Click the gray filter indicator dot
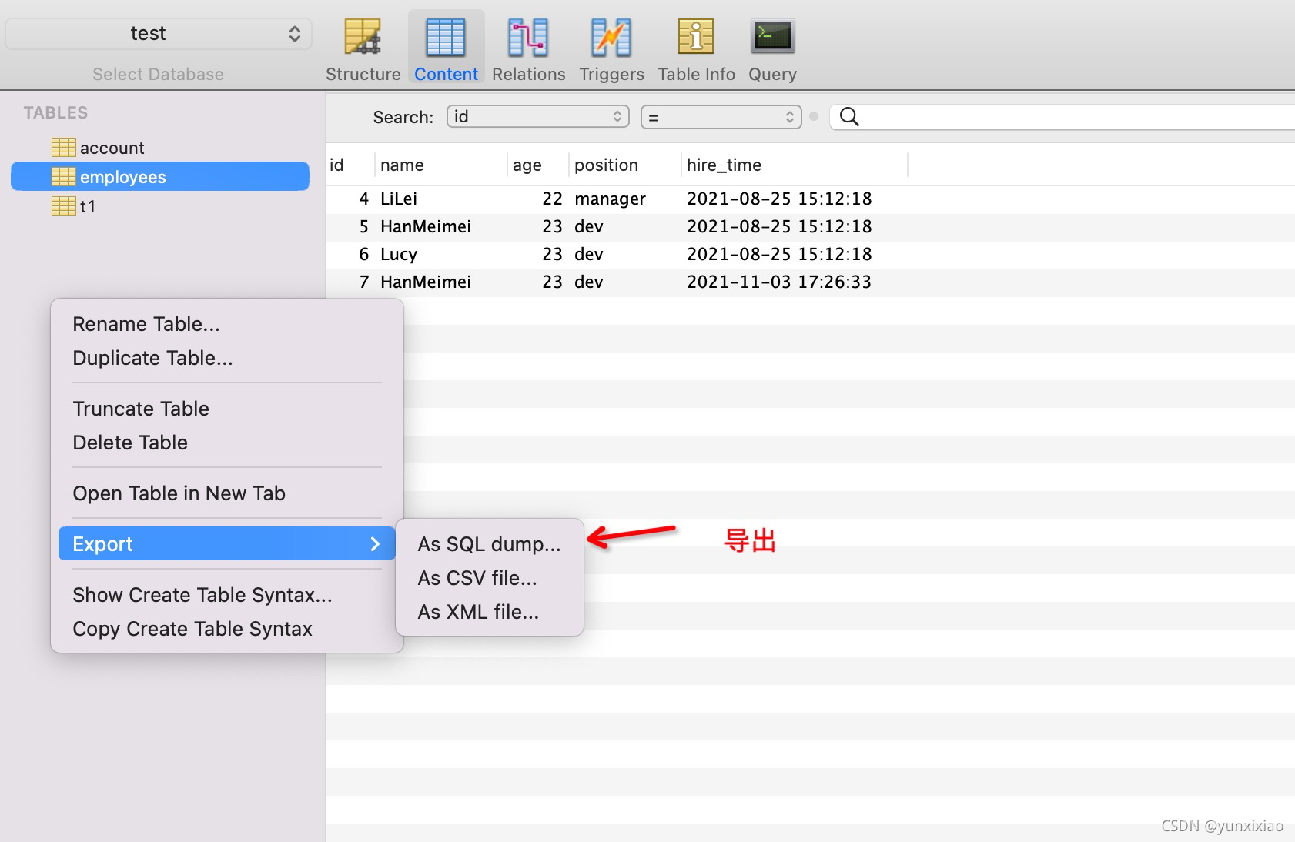The height and width of the screenshot is (842, 1295). click(814, 117)
